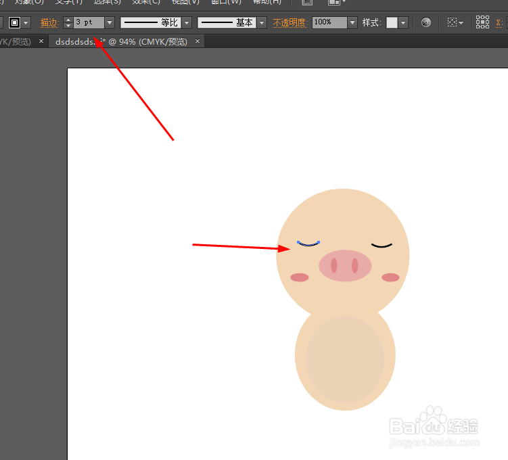
Task: Open the 对象(O) menu
Action: 29,2
